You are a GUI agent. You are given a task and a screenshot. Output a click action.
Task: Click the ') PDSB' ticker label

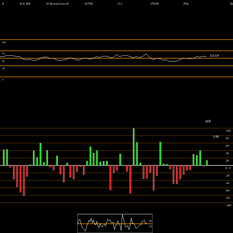[154, 4]
